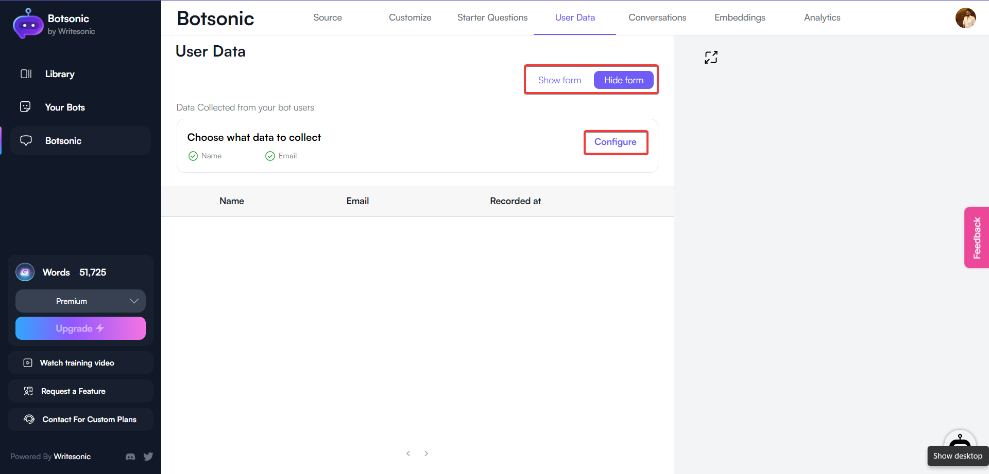Click the next page arrow under the table

coord(427,453)
